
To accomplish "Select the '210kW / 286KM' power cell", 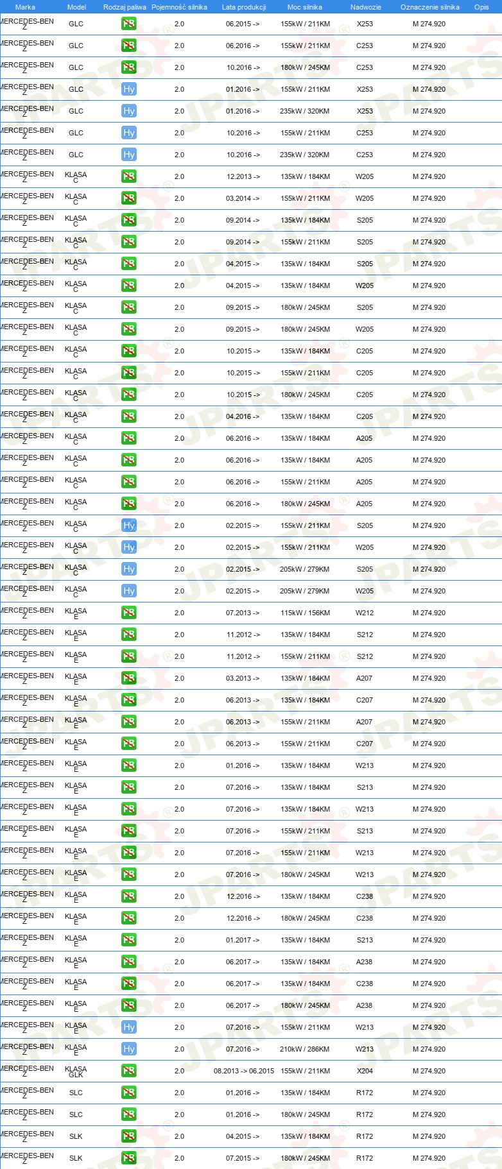I will [x=305, y=1049].
